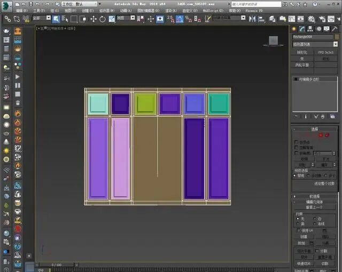Click the FFD 3x3x3 modifier button
Image resolution: width=342 pixels, height=272 pixels.
[x=325, y=52]
